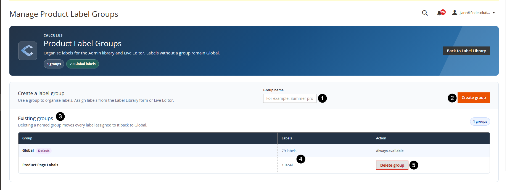The width and height of the screenshot is (507, 190).
Task: Click the 'Create a label group' heading
Action: click(41, 93)
